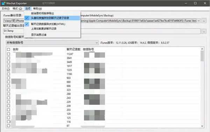210x132 pixels.
Task: Click the browse button beside iTunes backup path
Action: tap(204, 21)
